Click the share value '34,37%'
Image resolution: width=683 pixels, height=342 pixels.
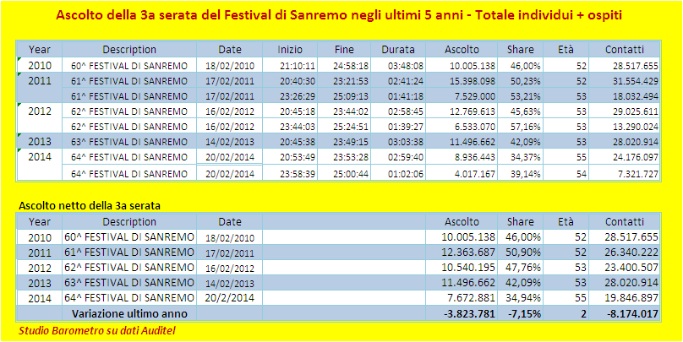click(x=526, y=157)
